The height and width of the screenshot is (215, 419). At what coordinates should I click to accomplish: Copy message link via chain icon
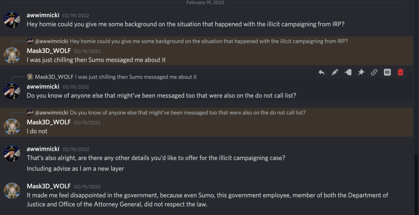pos(374,72)
